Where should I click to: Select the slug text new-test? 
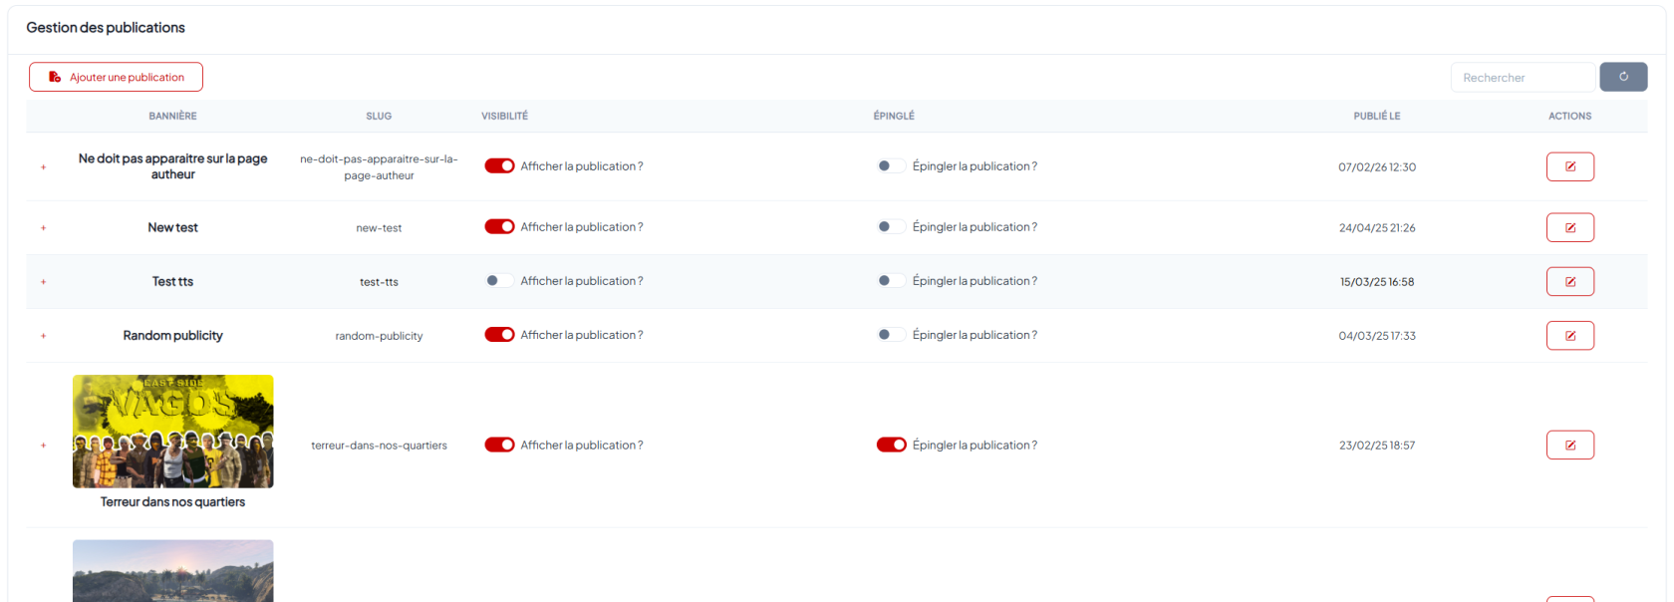(379, 228)
